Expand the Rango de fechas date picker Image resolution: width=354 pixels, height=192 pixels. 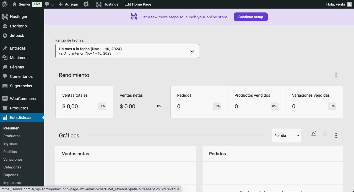click(x=127, y=51)
